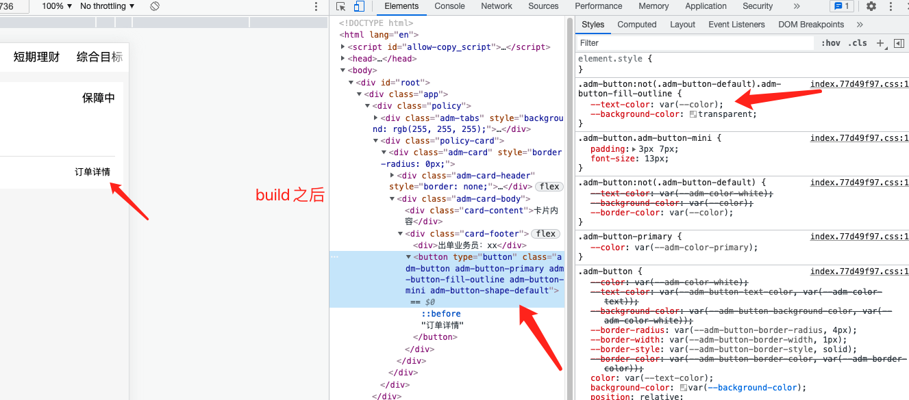Toggle the :hov element state button
Image resolution: width=909 pixels, height=400 pixels.
pos(831,43)
